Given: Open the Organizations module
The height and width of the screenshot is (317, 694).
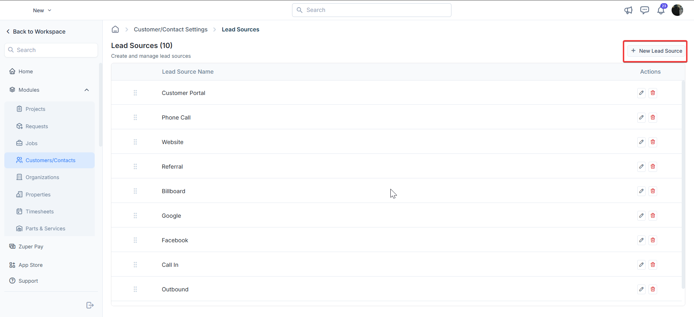Looking at the screenshot, I should (x=50, y=177).
